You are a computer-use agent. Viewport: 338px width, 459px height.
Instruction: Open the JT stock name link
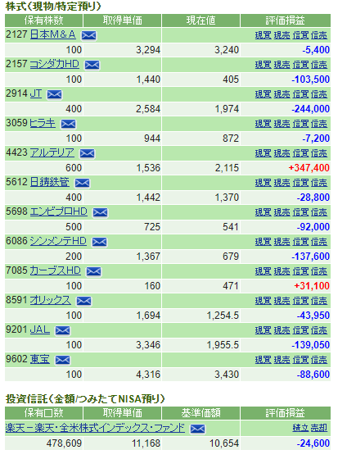point(36,93)
